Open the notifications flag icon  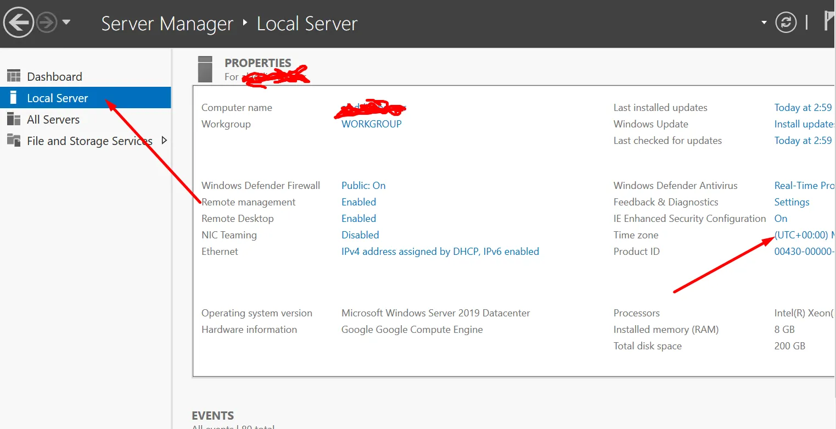(829, 23)
